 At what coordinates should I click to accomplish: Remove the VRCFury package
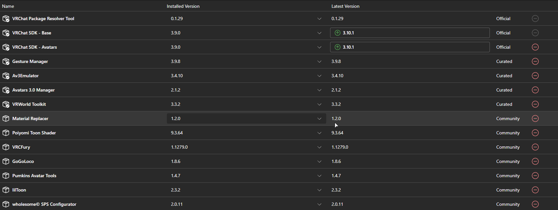[x=535, y=147]
